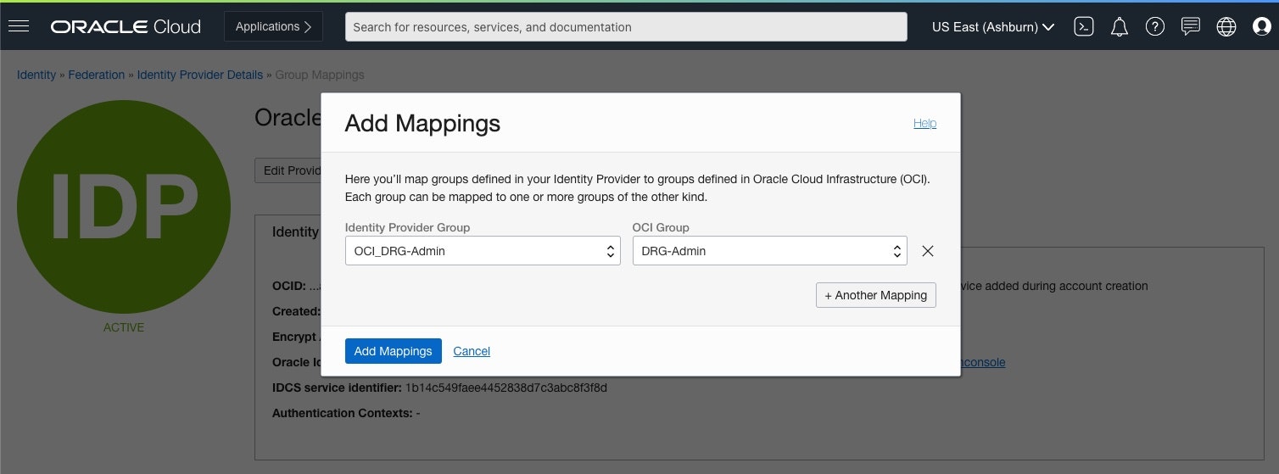Go to Identity Provider Details breadcrumb
This screenshot has height=474, width=1279.
pos(200,75)
